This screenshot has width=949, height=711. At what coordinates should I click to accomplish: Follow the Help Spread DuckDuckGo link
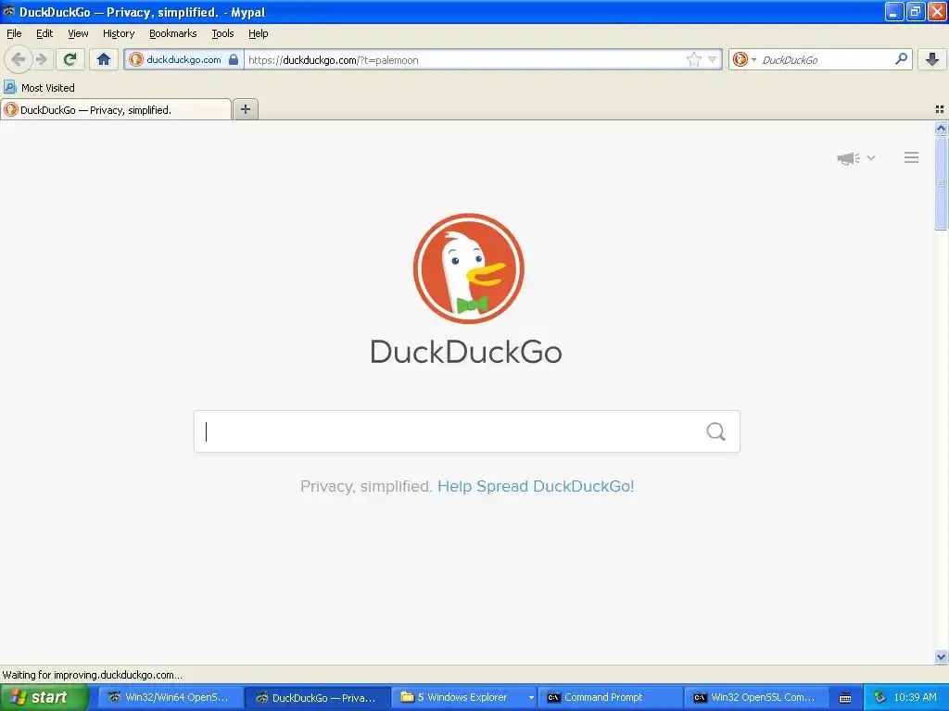pyautogui.click(x=536, y=486)
